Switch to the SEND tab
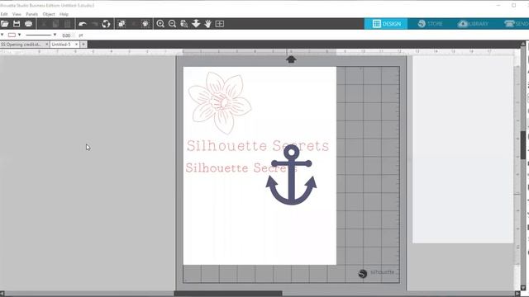 coord(516,24)
